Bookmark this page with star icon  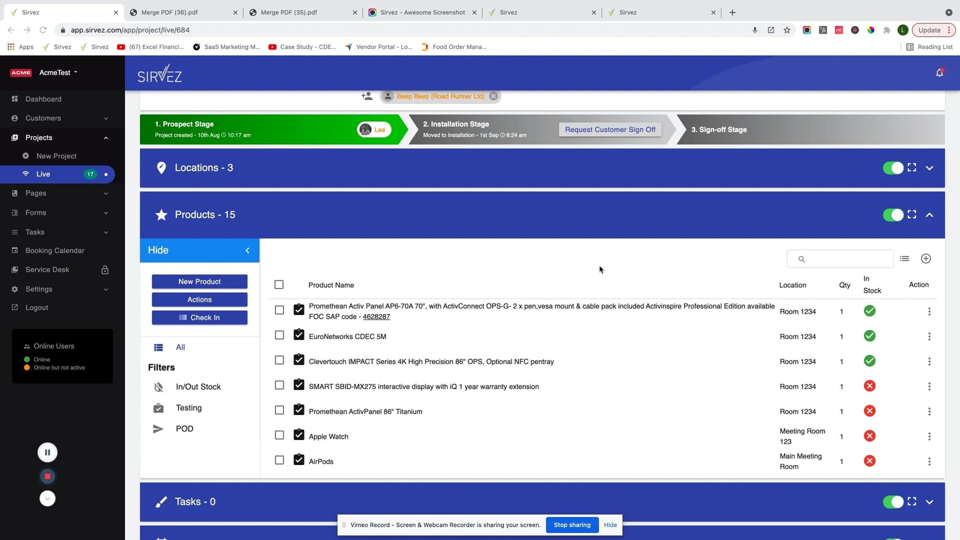point(787,30)
